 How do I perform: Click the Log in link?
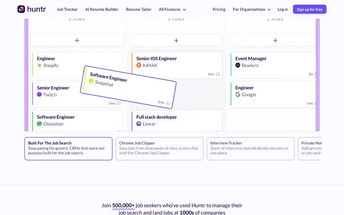(283, 9)
